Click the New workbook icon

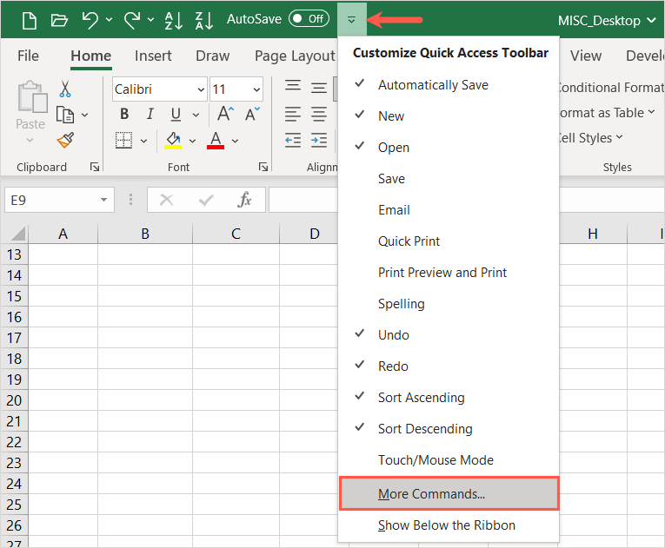[30, 19]
